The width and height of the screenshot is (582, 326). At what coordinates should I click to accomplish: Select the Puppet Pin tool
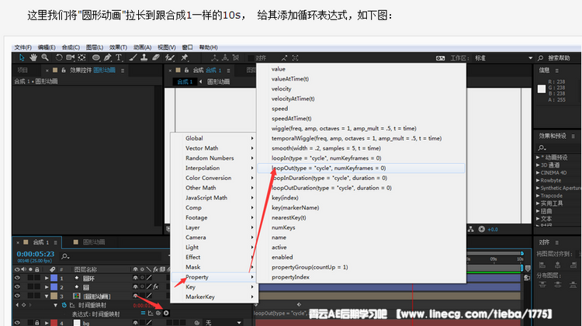point(185,57)
